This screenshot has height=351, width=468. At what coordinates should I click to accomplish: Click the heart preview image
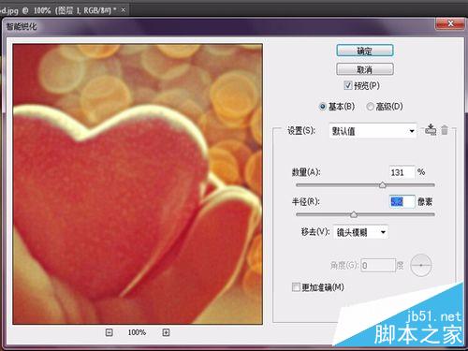click(x=138, y=184)
